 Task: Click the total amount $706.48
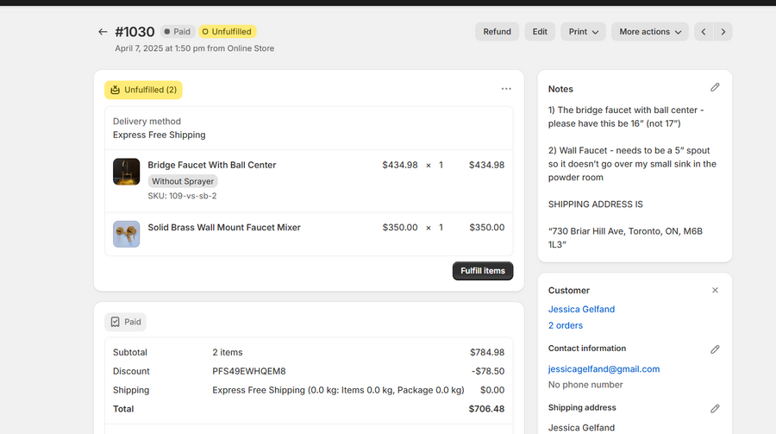point(486,409)
